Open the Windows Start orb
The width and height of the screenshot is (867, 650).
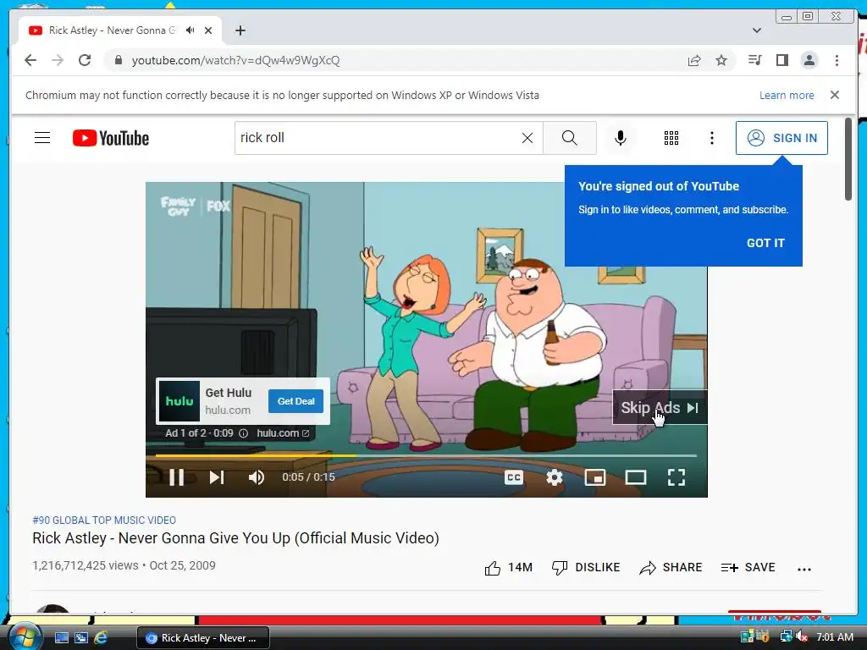click(25, 636)
